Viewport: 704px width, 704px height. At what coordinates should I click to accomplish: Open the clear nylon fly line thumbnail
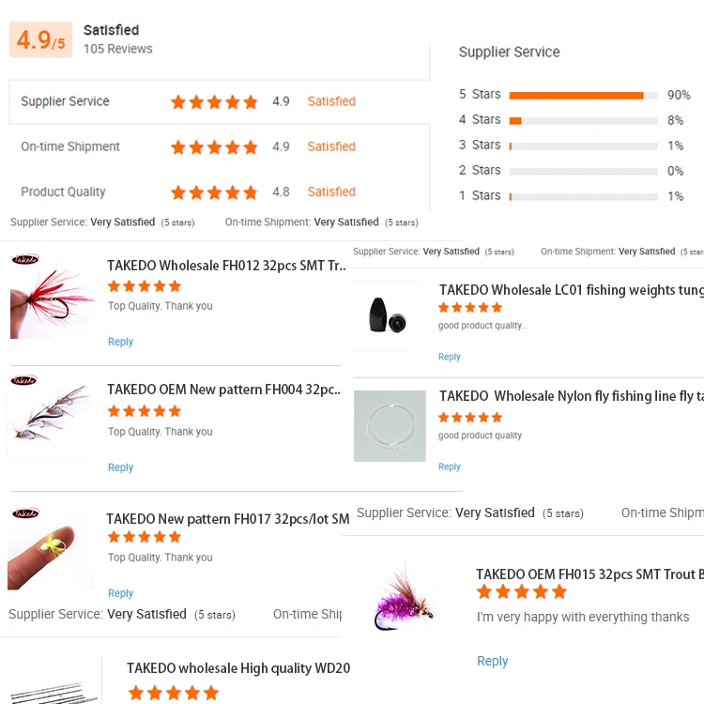pyautogui.click(x=390, y=425)
